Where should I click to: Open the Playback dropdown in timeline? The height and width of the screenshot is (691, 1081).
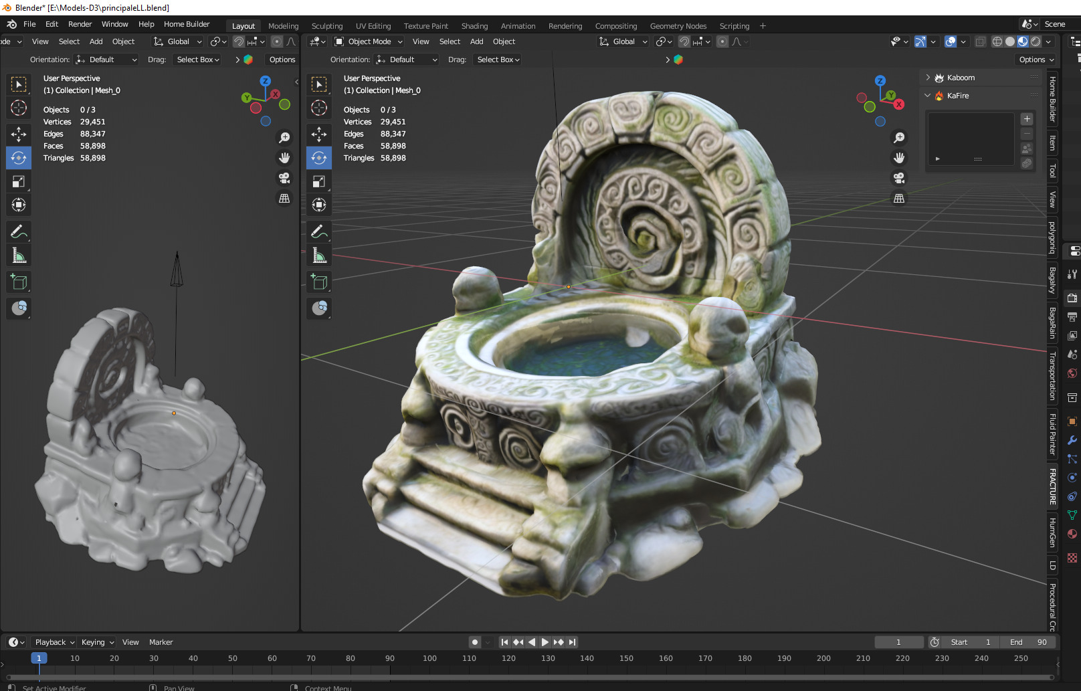[x=54, y=642]
